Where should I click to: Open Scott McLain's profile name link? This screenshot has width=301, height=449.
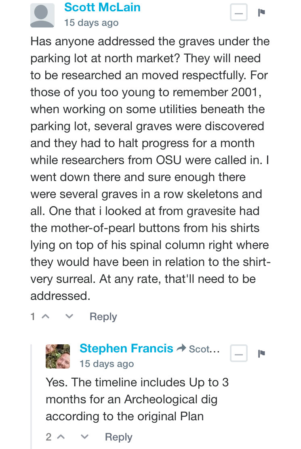[x=102, y=7]
